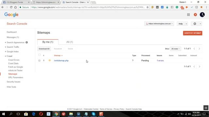Open the Action Center notification icon
The image size is (209, 117).
tap(204, 114)
